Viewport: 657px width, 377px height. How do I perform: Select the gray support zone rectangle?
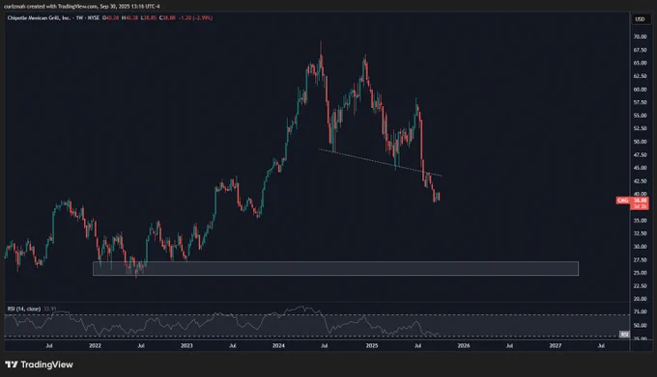click(x=335, y=268)
